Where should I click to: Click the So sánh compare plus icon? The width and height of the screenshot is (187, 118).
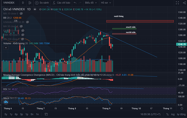click(37, 3)
